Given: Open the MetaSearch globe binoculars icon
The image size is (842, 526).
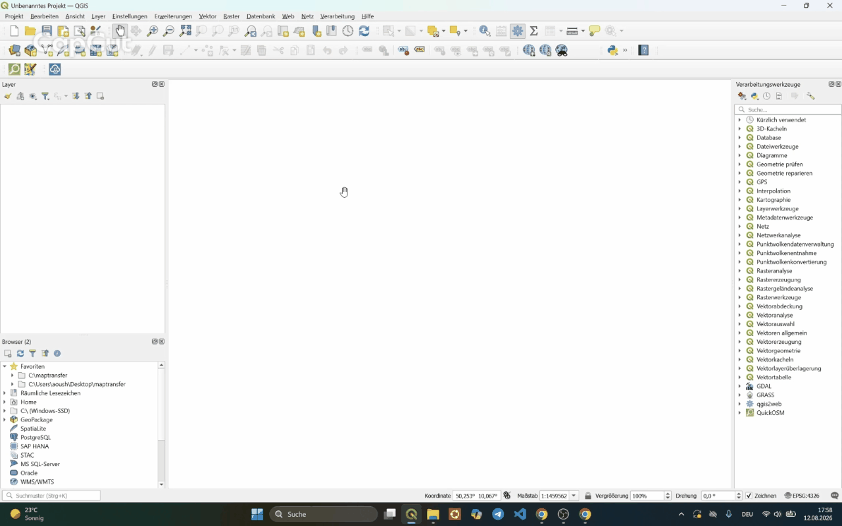Looking at the screenshot, I should pyautogui.click(x=562, y=50).
